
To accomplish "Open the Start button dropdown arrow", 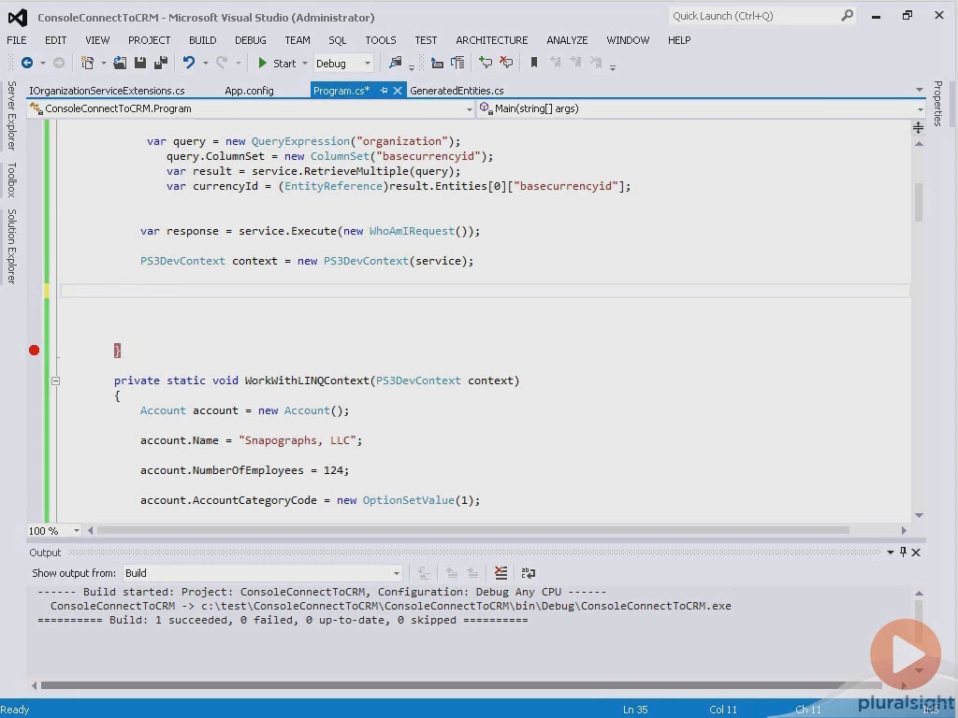I will (305, 63).
